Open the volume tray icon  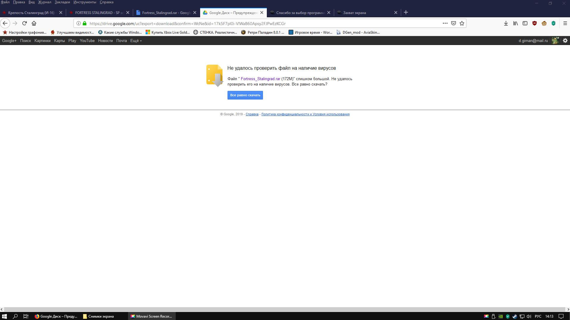pos(529,316)
